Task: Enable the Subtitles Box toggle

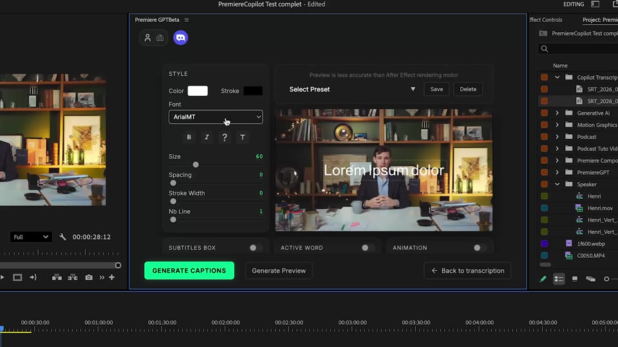Action: [x=255, y=248]
